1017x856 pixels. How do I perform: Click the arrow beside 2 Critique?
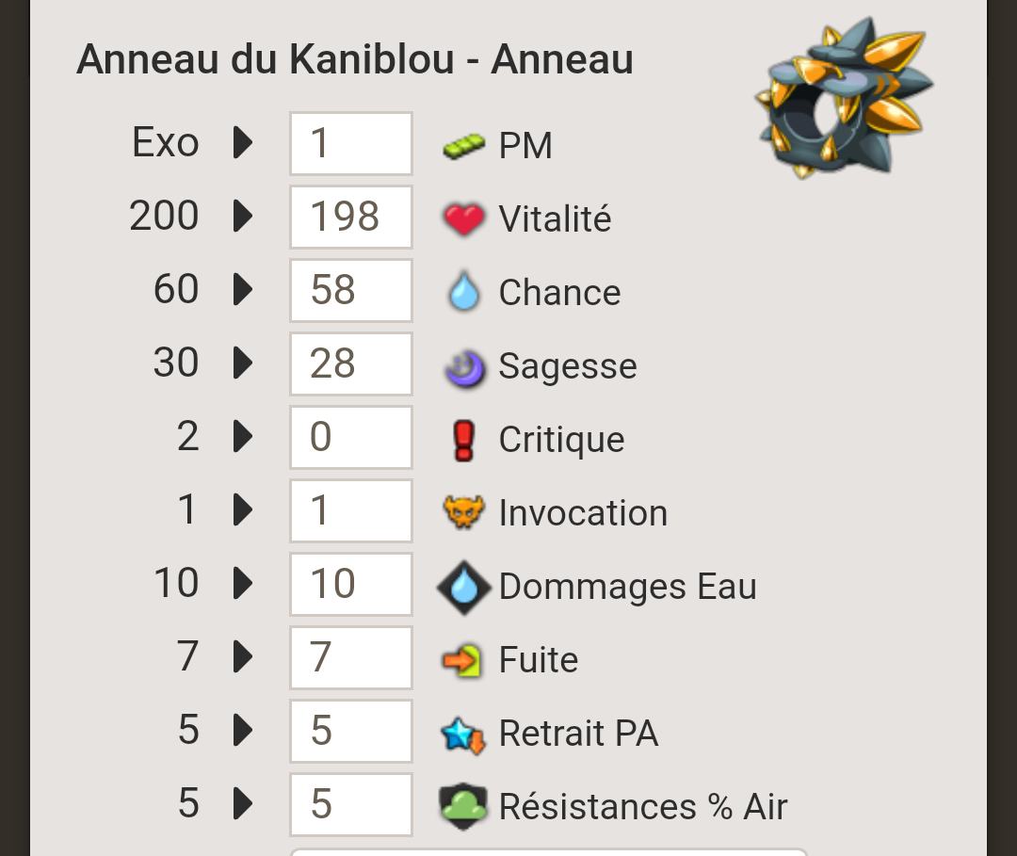click(243, 436)
